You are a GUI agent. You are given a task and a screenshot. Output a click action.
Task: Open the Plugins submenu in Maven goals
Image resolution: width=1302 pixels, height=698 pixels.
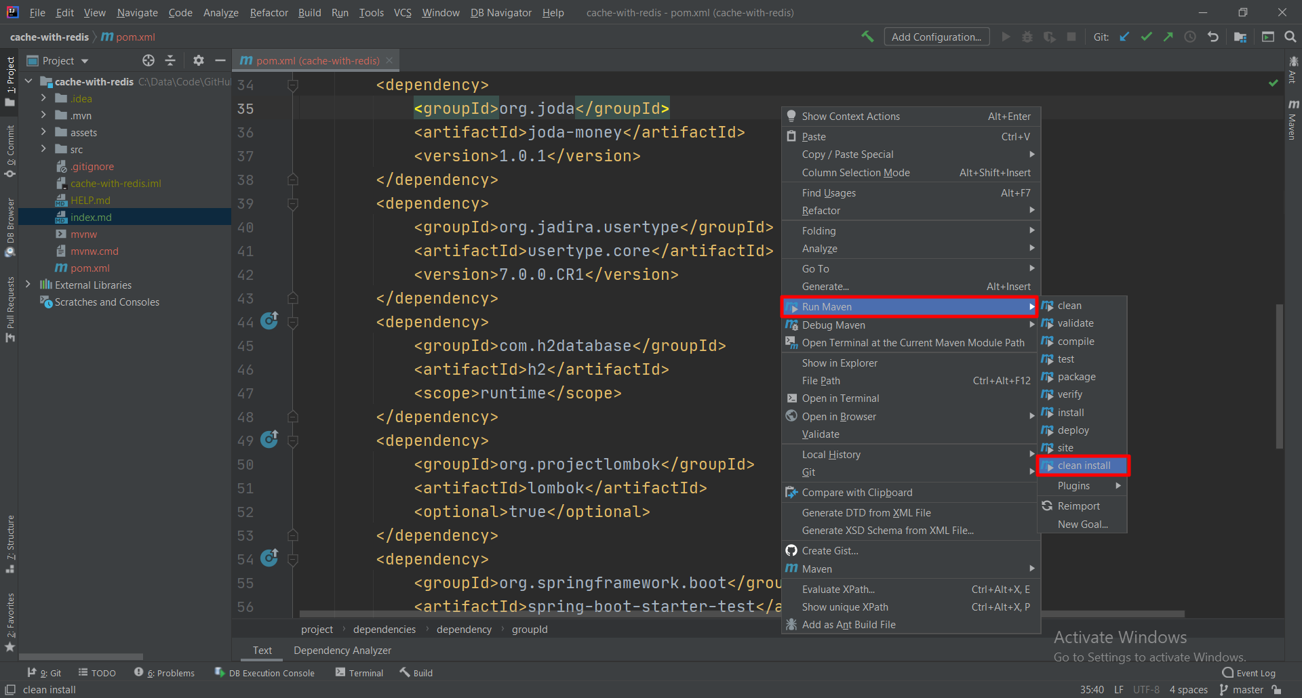pos(1082,486)
